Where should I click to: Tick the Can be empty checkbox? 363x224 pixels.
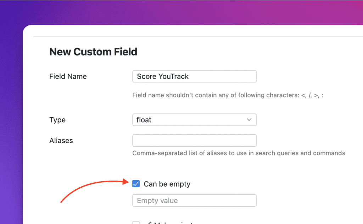136,184
